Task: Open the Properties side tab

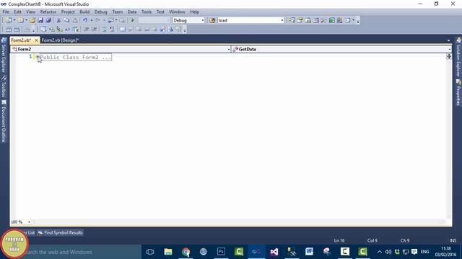Action: click(x=458, y=93)
